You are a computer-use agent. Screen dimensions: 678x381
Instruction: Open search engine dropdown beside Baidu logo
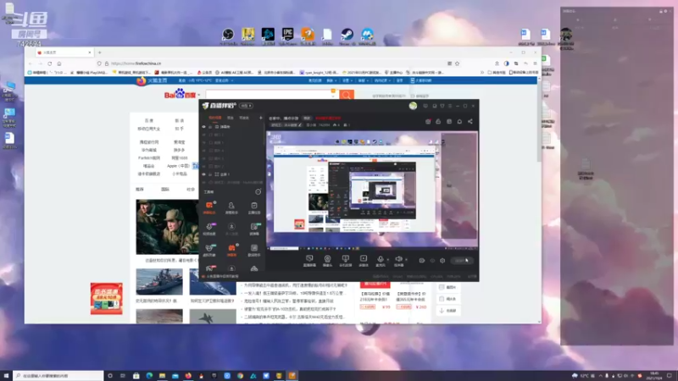click(x=199, y=95)
